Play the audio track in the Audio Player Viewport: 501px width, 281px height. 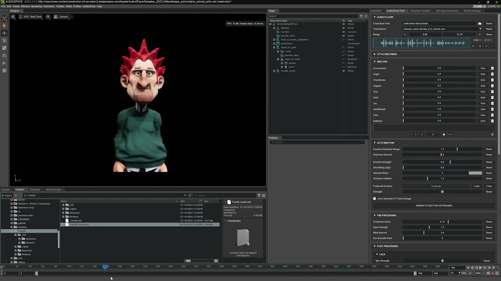tap(473, 46)
